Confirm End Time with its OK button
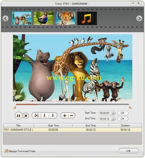 123,119
